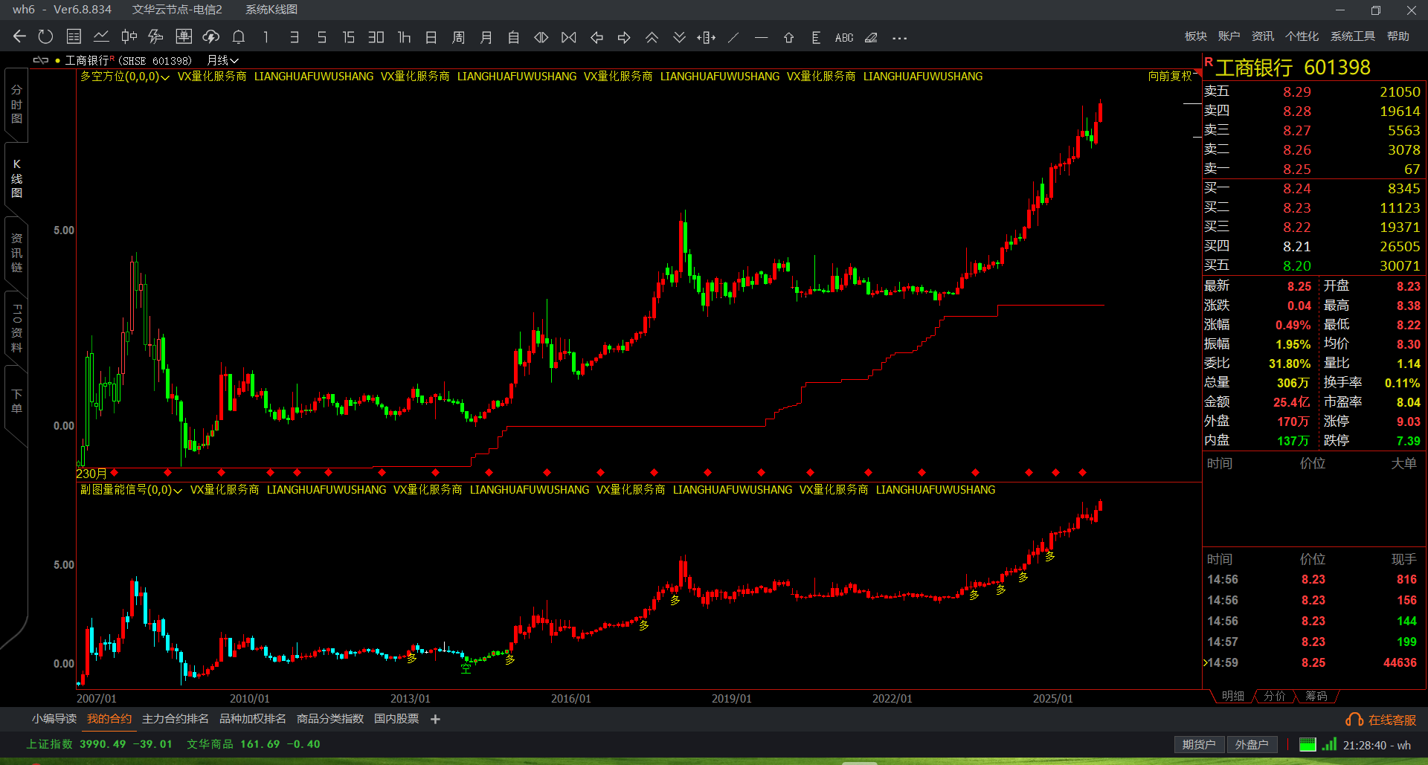
Task: Click the double down chevron icon
Action: pos(679,37)
